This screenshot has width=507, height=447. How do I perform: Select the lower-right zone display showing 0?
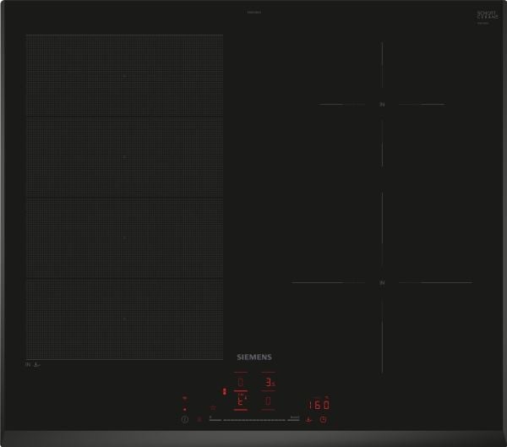coord(269,401)
